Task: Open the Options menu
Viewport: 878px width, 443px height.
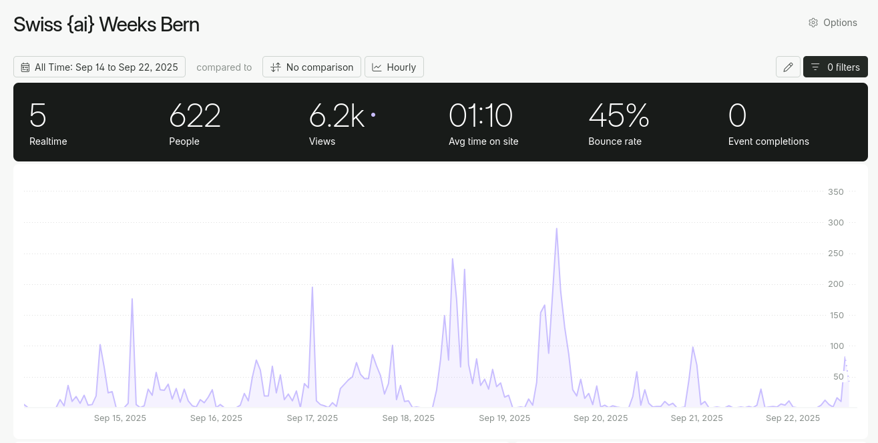Action: click(x=833, y=23)
